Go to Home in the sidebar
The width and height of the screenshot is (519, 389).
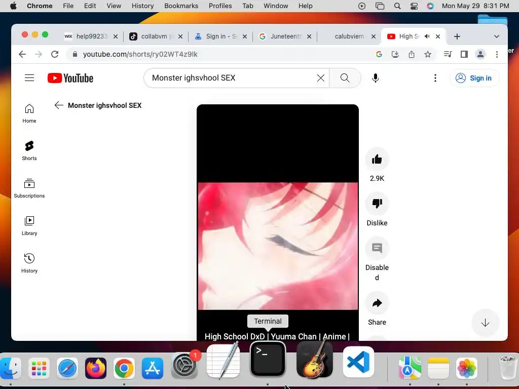(x=29, y=113)
